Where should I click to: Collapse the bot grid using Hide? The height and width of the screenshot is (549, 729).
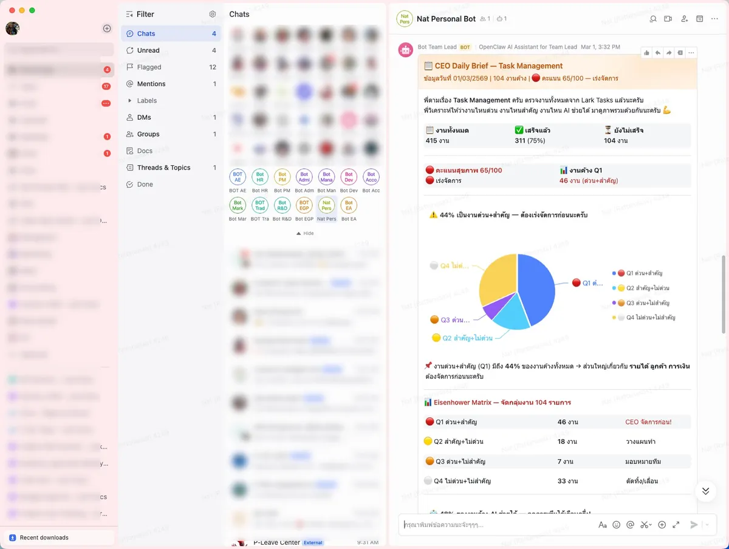tap(304, 233)
